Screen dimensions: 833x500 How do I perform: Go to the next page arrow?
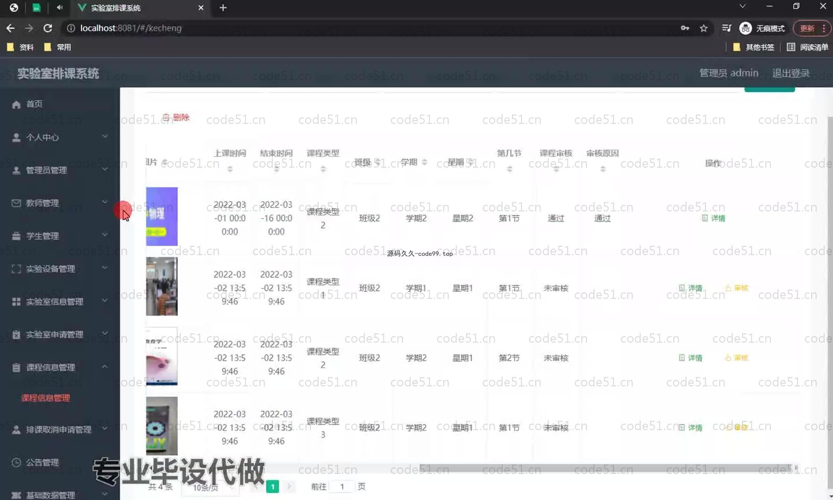(289, 487)
